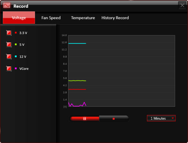Close the Record window
188x143 pixels.
click(182, 5)
